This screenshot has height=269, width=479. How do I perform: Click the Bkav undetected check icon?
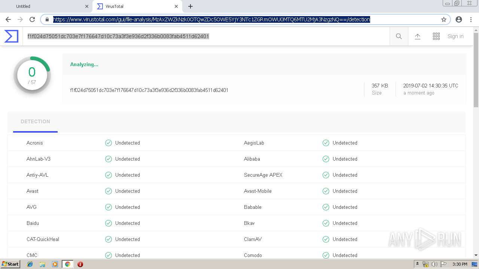click(326, 223)
